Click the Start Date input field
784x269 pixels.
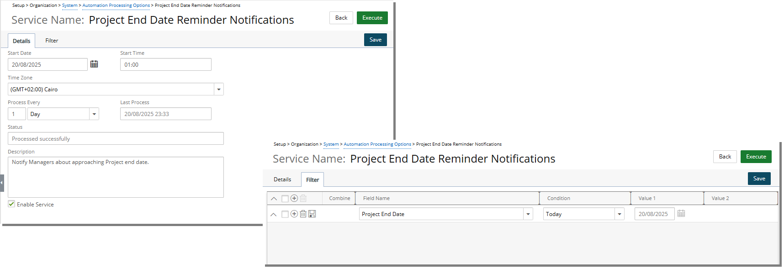[x=48, y=64]
